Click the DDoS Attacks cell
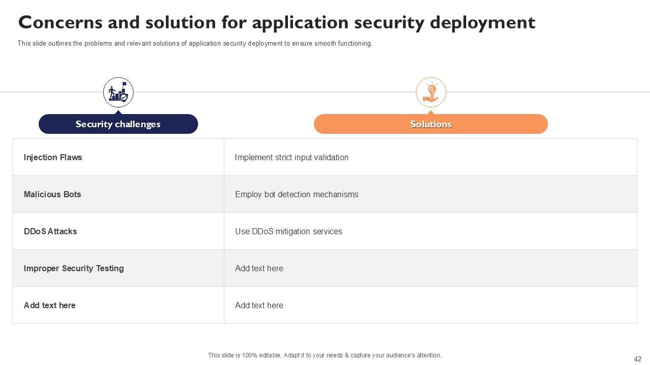 point(50,231)
